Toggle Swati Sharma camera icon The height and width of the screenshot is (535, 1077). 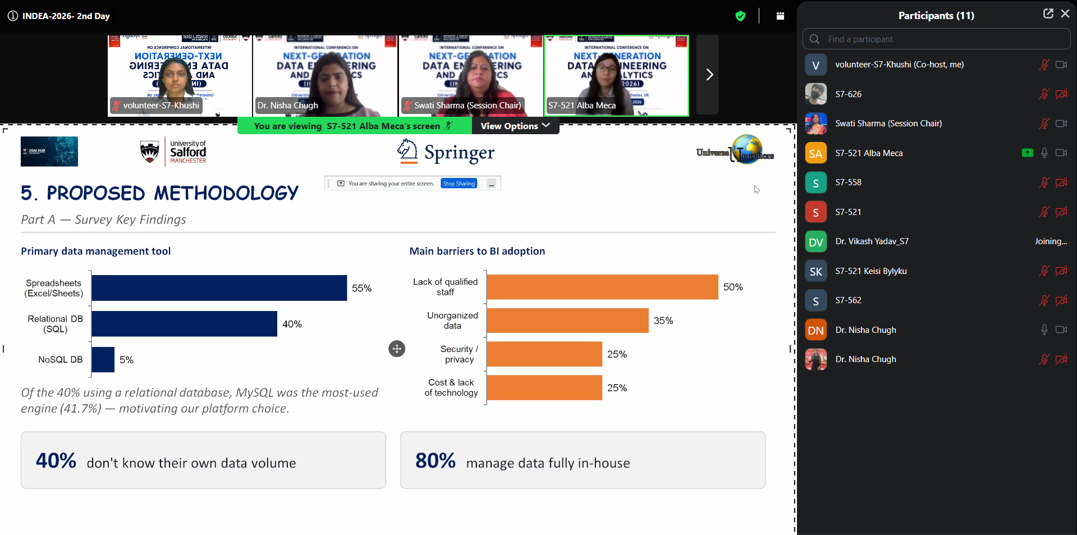[1061, 124]
